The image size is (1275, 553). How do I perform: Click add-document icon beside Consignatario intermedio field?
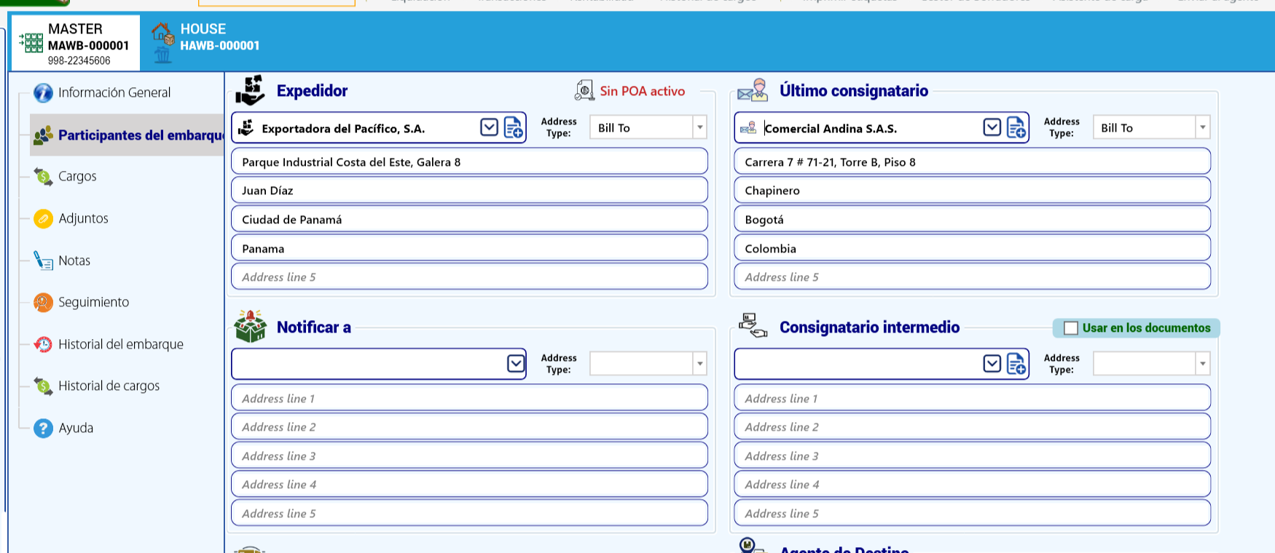point(1016,364)
